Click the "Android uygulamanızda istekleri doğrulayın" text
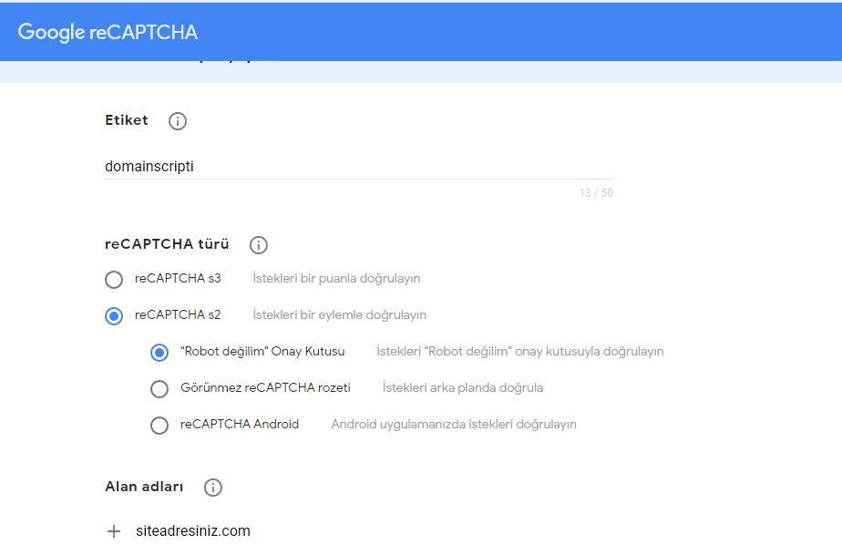Screen dimensions: 842x555 click(x=454, y=424)
